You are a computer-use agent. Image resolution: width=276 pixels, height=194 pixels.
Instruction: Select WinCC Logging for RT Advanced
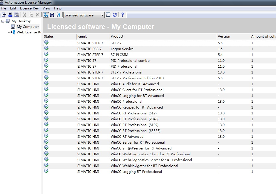pos(137,95)
